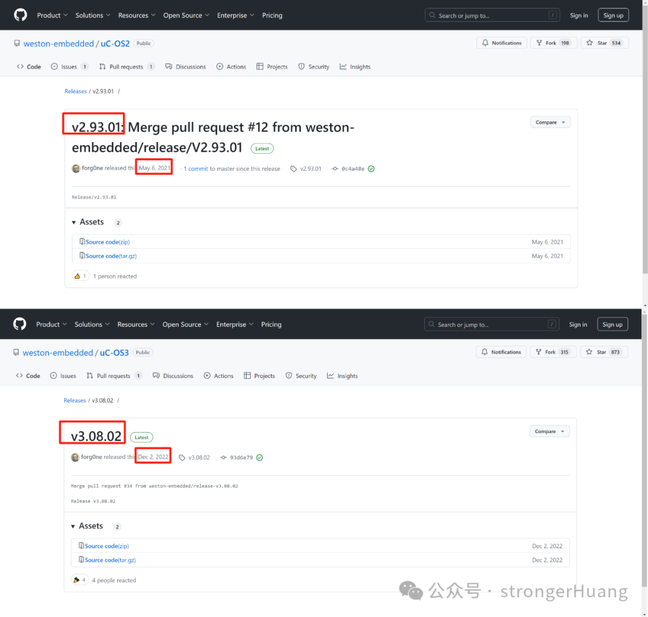Open Enterprise menu in uC-OS2 page header
648x617 pixels.
click(x=236, y=15)
